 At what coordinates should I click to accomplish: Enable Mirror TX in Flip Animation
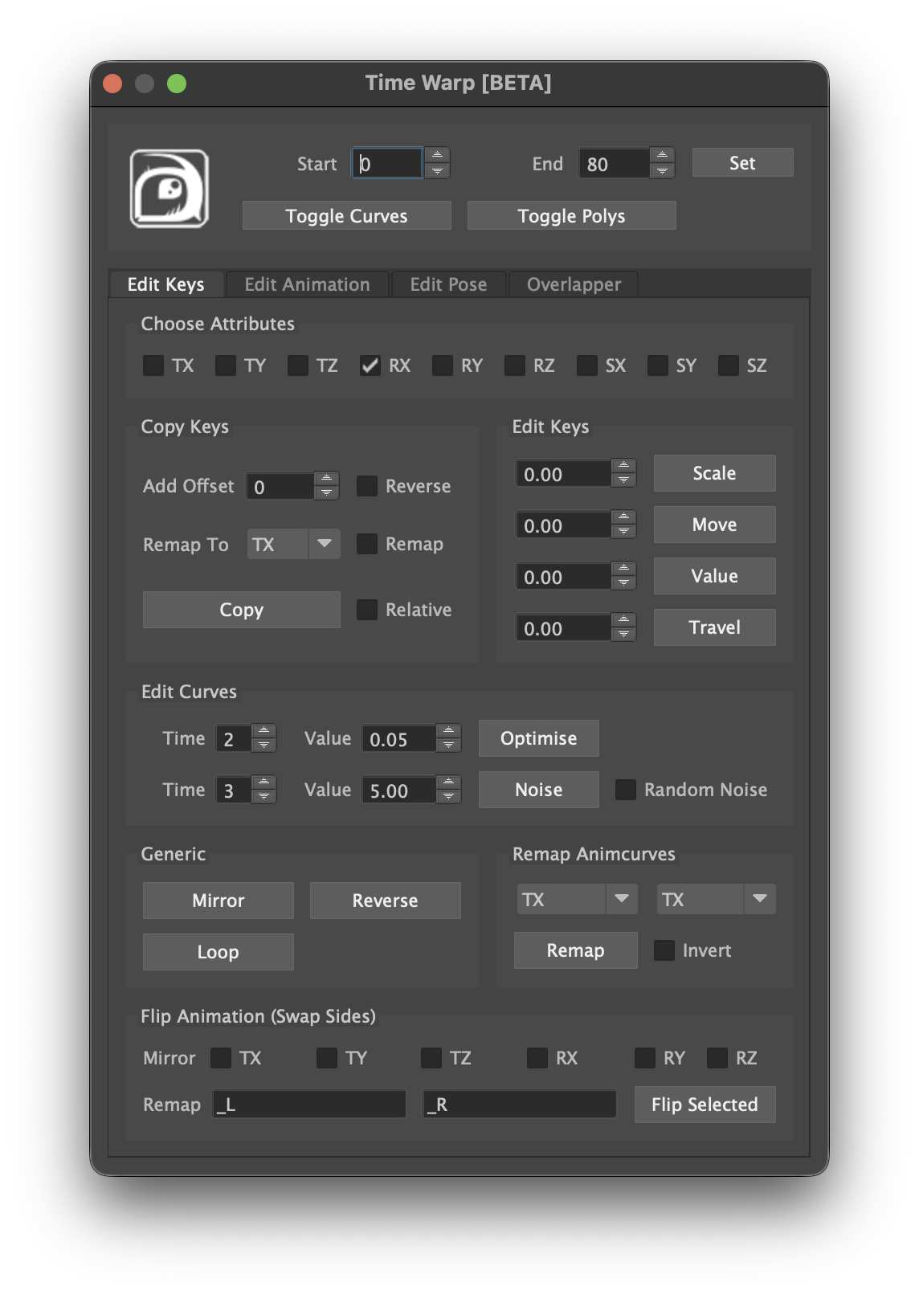221,1058
